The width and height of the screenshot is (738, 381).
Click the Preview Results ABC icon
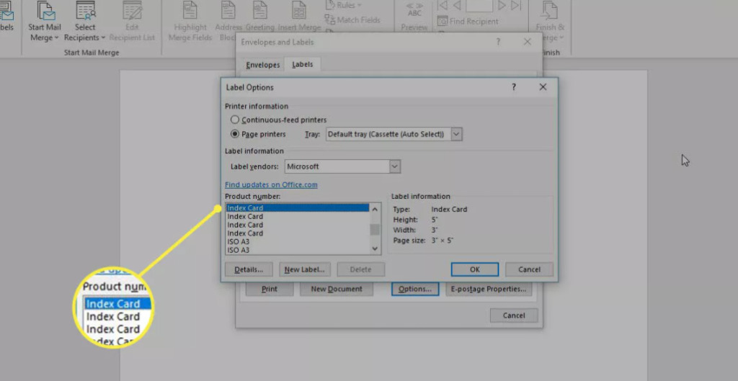tap(414, 12)
